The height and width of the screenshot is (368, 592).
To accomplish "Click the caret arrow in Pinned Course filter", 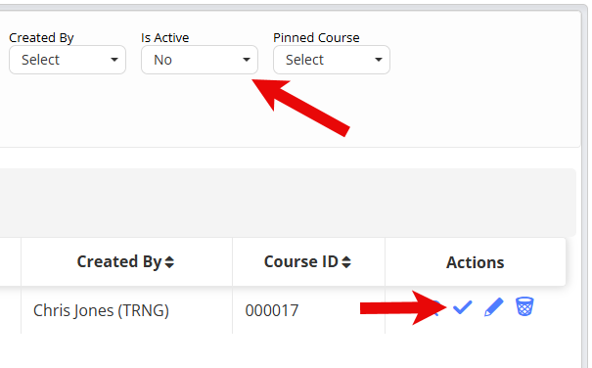I will coord(379,60).
